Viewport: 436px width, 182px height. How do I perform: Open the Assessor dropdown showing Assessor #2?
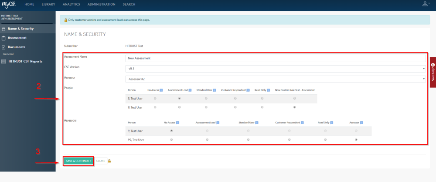pyautogui.click(x=275, y=79)
